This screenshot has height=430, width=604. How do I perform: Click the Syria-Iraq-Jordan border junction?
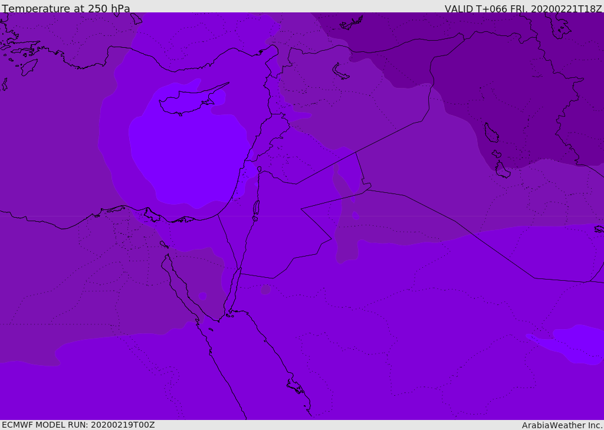pyautogui.click(x=356, y=152)
